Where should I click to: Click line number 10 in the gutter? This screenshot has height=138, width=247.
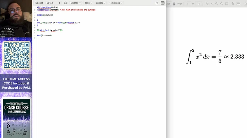click(34, 30)
